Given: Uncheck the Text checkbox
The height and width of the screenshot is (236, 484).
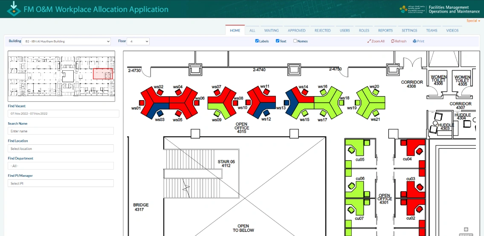Looking at the screenshot, I should pos(278,41).
